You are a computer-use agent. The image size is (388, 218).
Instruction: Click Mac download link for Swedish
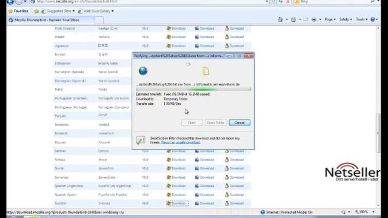[x=204, y=203]
